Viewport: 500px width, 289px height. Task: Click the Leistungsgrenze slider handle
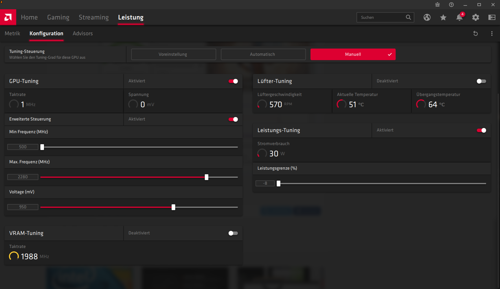(279, 184)
